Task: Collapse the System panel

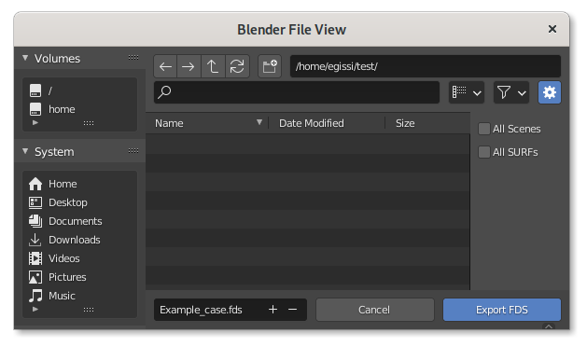Action: pos(25,151)
